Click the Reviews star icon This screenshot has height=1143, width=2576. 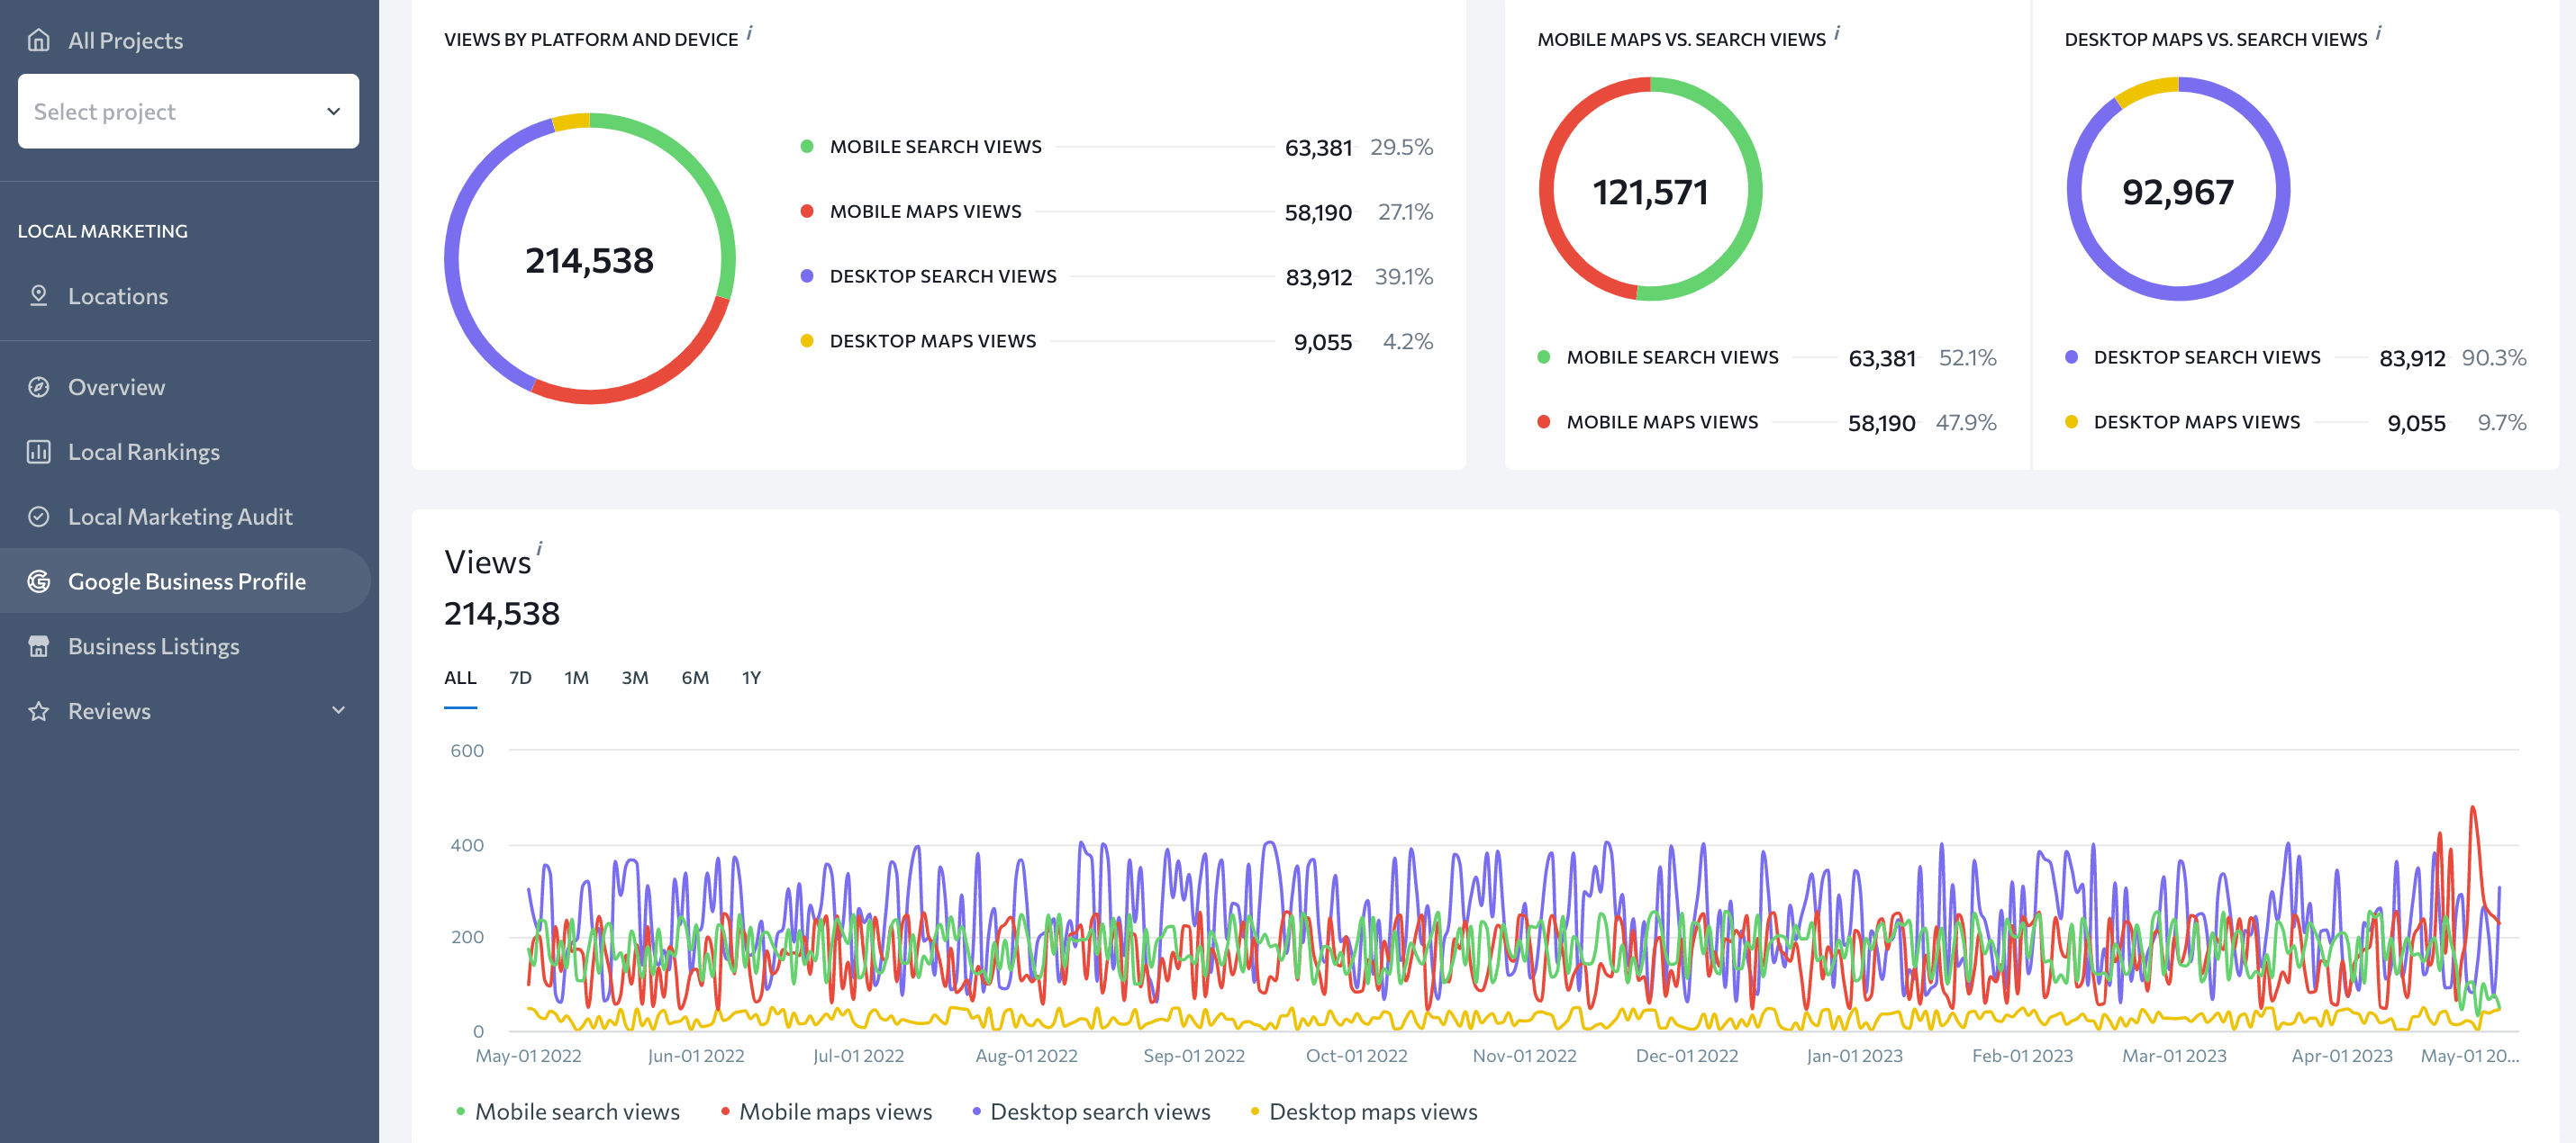38,711
